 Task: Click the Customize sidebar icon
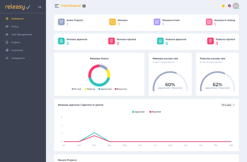tap(7, 50)
